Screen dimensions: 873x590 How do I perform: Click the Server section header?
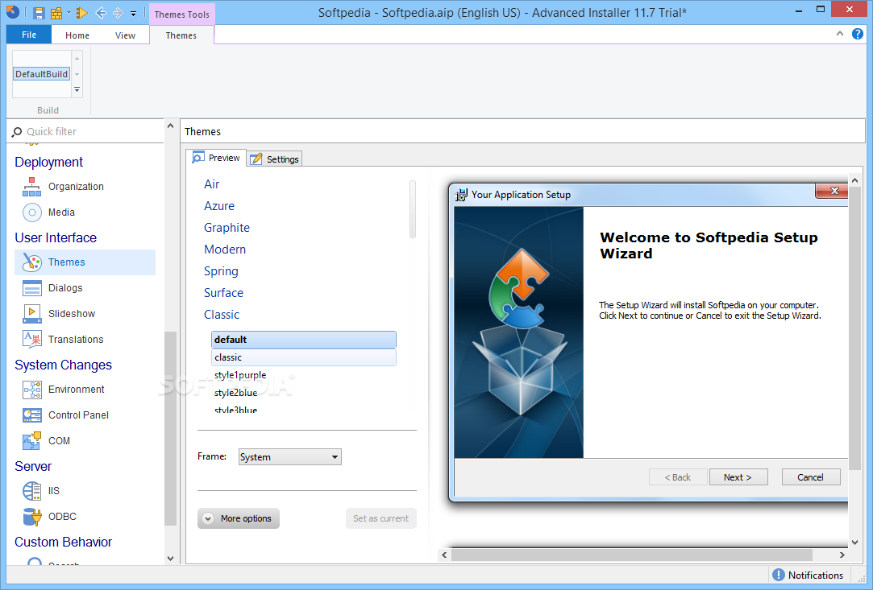coord(33,466)
